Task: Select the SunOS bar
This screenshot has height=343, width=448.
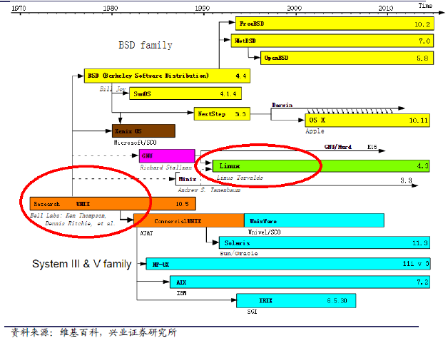Action: point(185,93)
